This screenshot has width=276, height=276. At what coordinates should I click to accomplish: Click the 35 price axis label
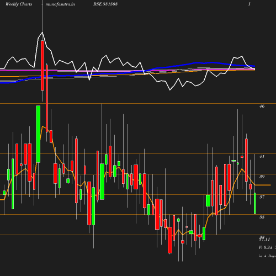[262, 217]
